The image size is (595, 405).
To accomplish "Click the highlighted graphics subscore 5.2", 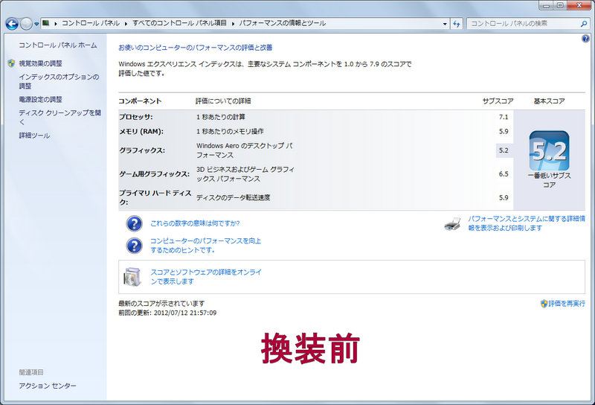I will (504, 150).
